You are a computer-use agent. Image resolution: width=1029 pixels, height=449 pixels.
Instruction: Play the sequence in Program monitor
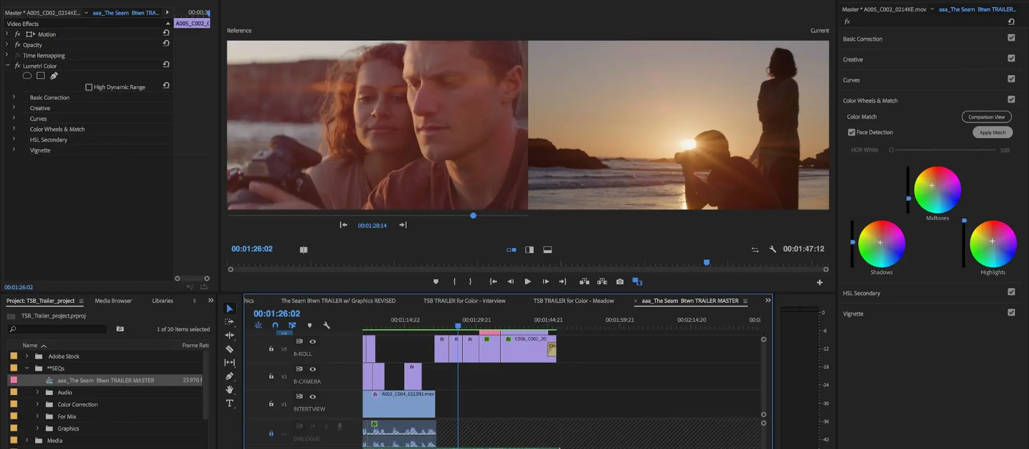528,282
